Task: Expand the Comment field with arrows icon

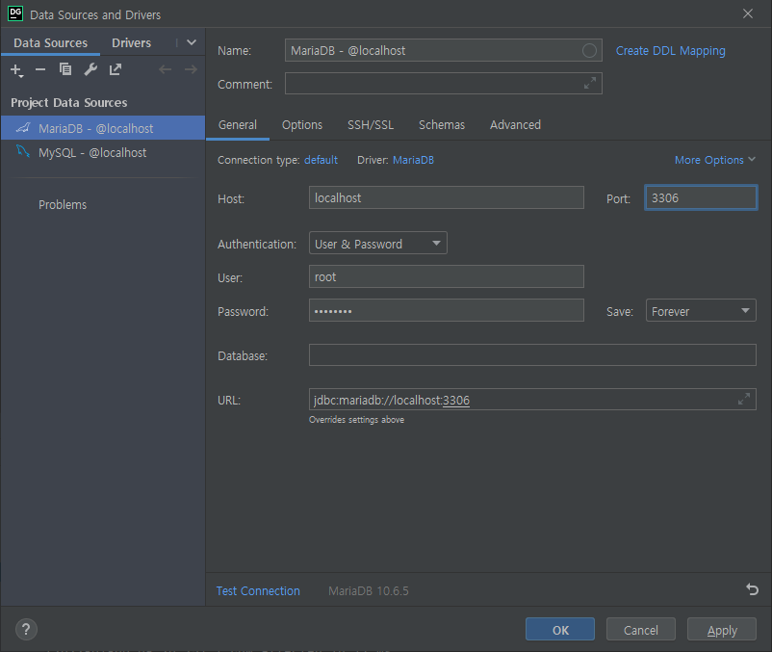Action: click(x=590, y=83)
